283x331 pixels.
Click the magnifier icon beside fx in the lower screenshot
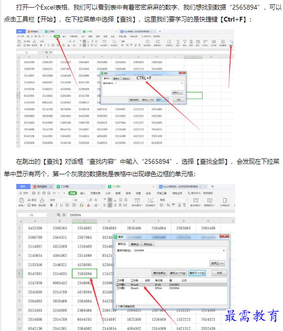(x=58, y=215)
